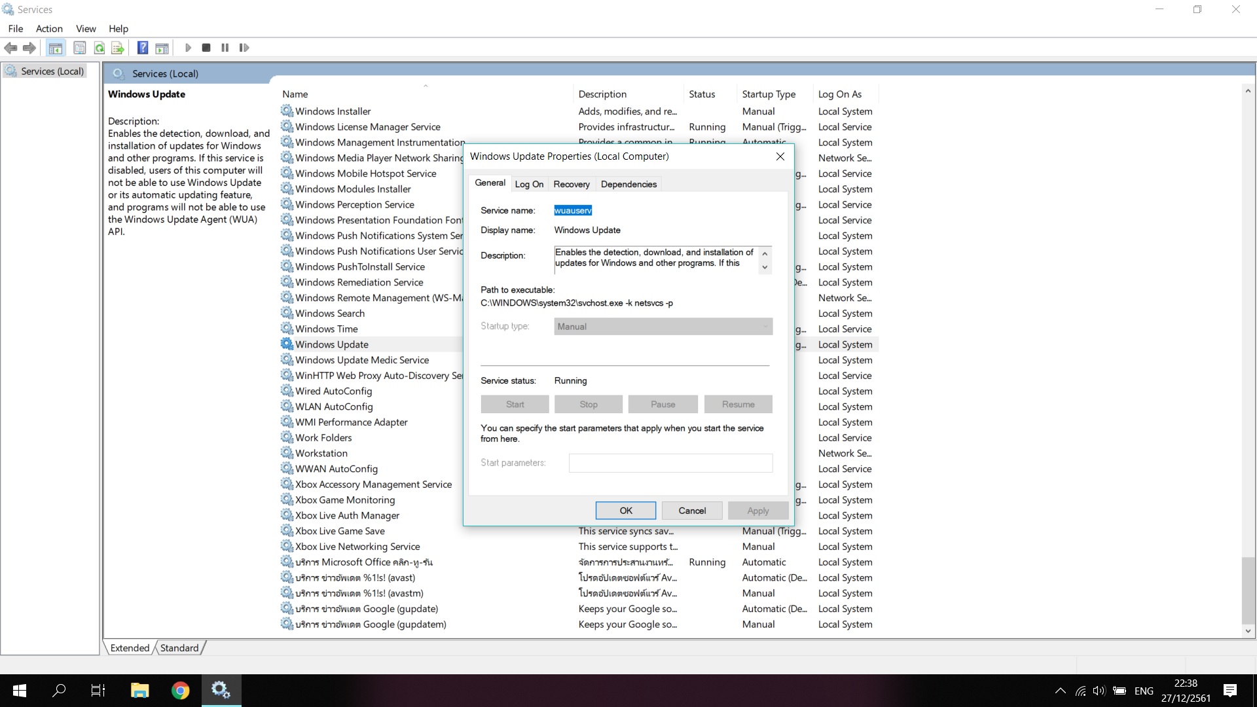Select the General tab in the dialog
Image resolution: width=1257 pixels, height=707 pixels.
(x=490, y=183)
